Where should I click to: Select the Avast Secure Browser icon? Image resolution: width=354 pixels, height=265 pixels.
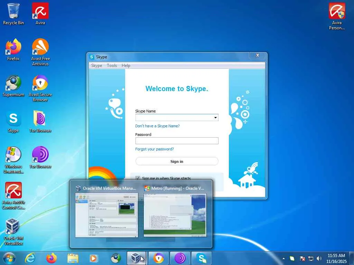coord(40,88)
